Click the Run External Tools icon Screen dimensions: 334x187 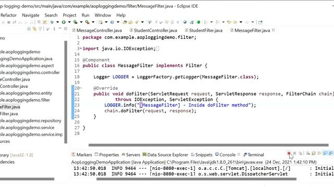click(87, 22)
